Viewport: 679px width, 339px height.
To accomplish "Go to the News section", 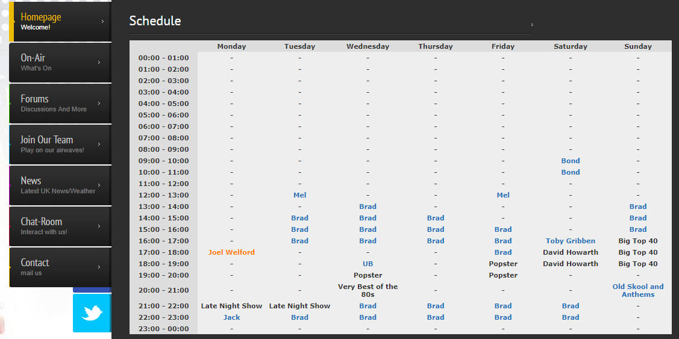I will click(x=54, y=185).
